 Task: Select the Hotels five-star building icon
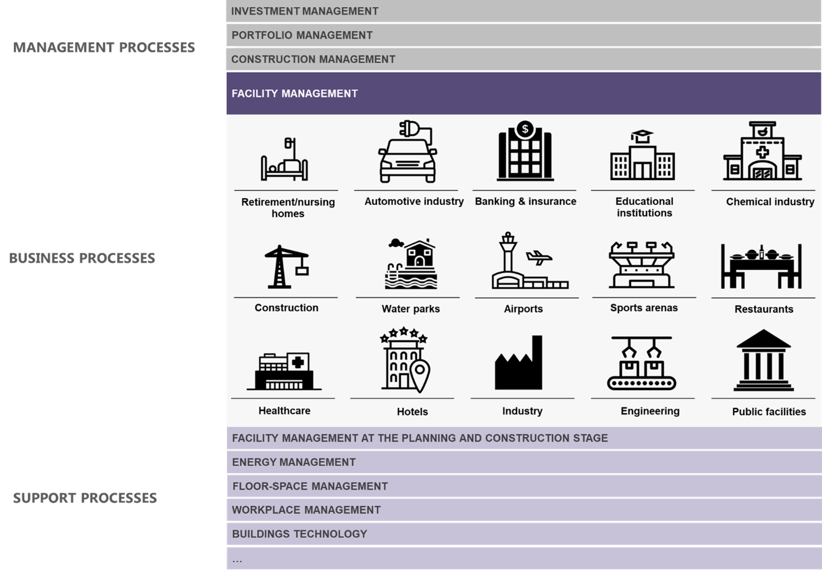[405, 360]
